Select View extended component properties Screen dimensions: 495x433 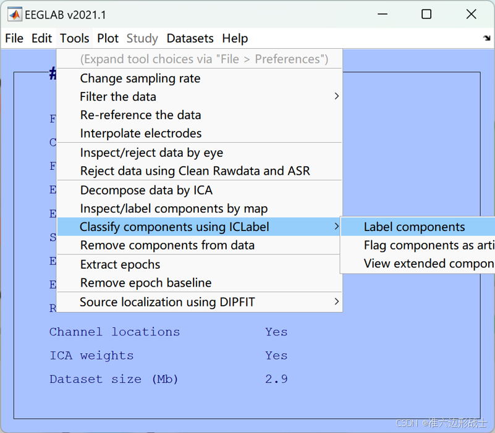pyautogui.click(x=418, y=264)
